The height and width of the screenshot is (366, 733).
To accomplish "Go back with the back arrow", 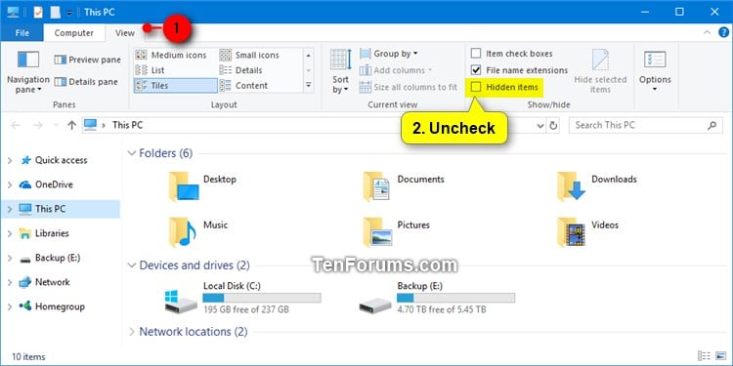I will [x=16, y=125].
